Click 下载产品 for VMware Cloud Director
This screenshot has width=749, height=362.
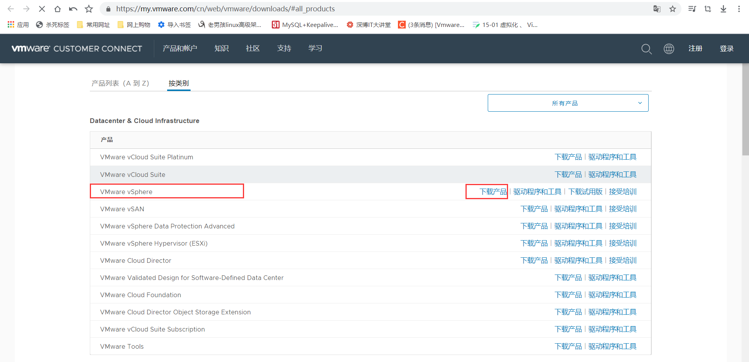534,260
